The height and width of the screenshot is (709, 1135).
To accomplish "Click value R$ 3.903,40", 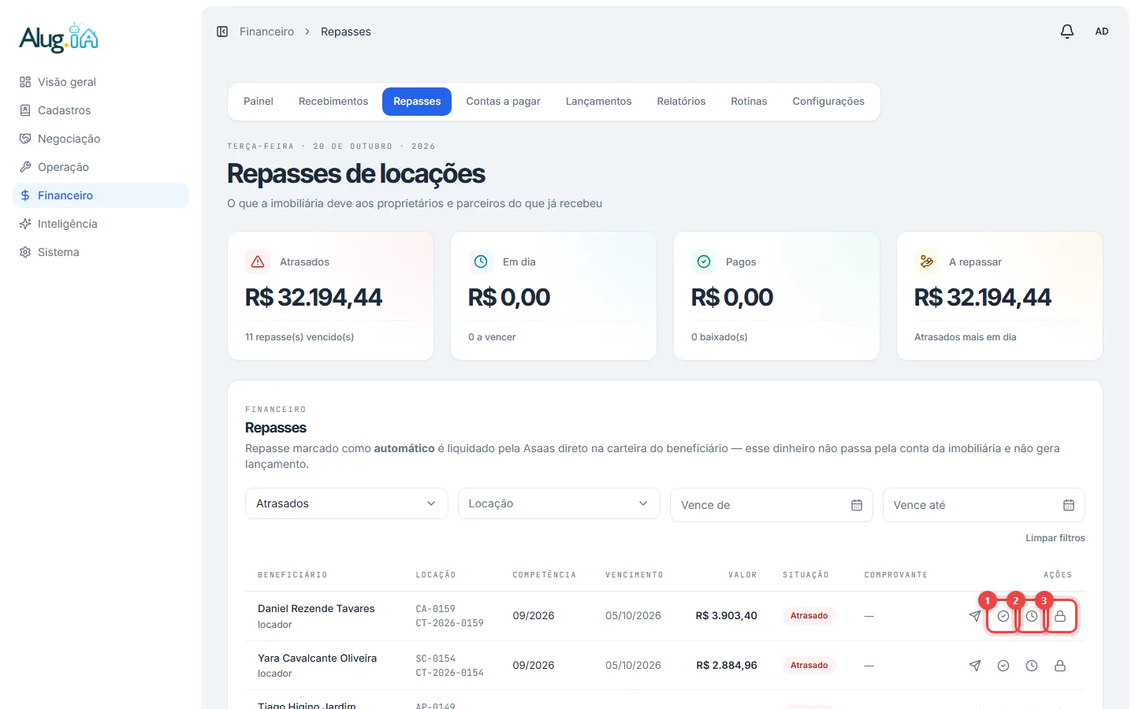I will (x=726, y=616).
